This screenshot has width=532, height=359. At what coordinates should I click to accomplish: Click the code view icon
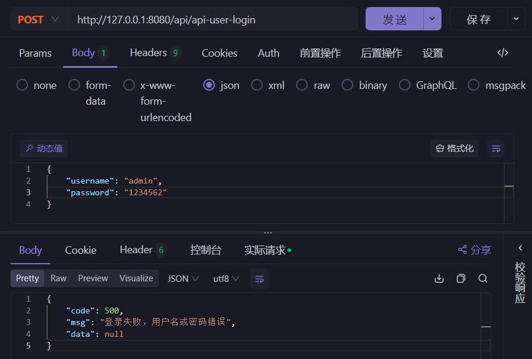coord(502,53)
